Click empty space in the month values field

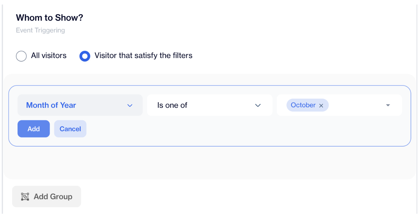(x=356, y=105)
